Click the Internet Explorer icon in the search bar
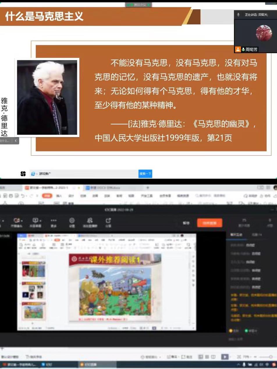The width and height of the screenshot is (277, 369). (x=33, y=174)
